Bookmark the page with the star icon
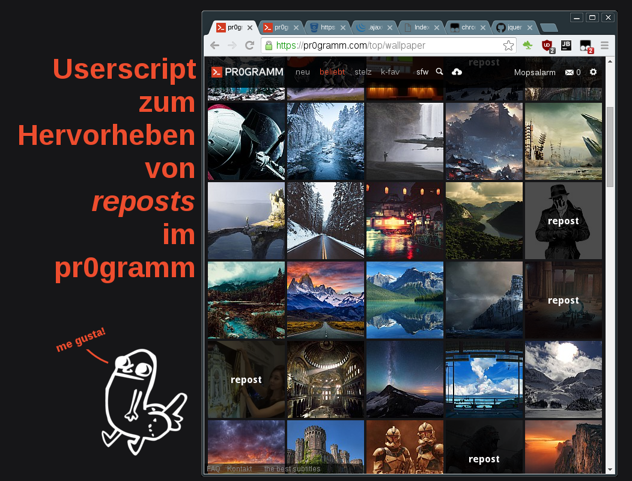The image size is (632, 481). [508, 46]
